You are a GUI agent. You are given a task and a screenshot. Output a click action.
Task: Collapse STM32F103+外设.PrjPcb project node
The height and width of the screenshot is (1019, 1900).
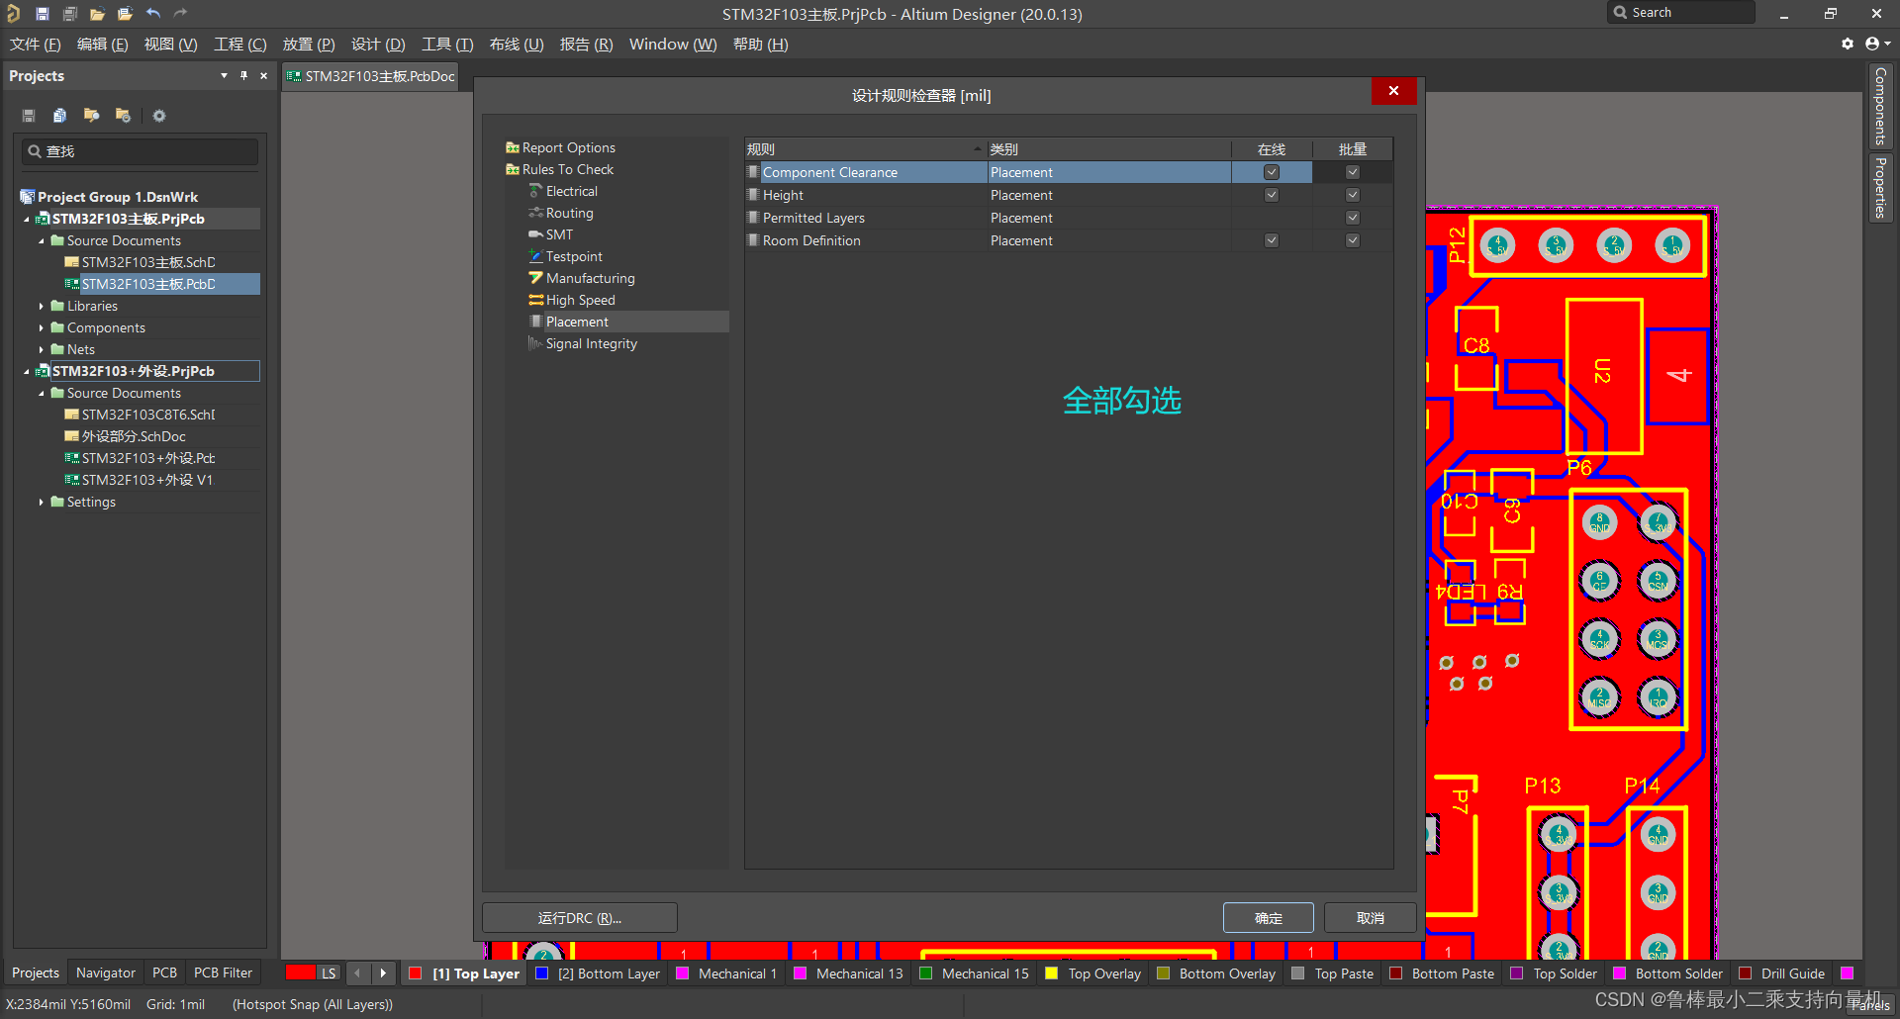pos(27,371)
